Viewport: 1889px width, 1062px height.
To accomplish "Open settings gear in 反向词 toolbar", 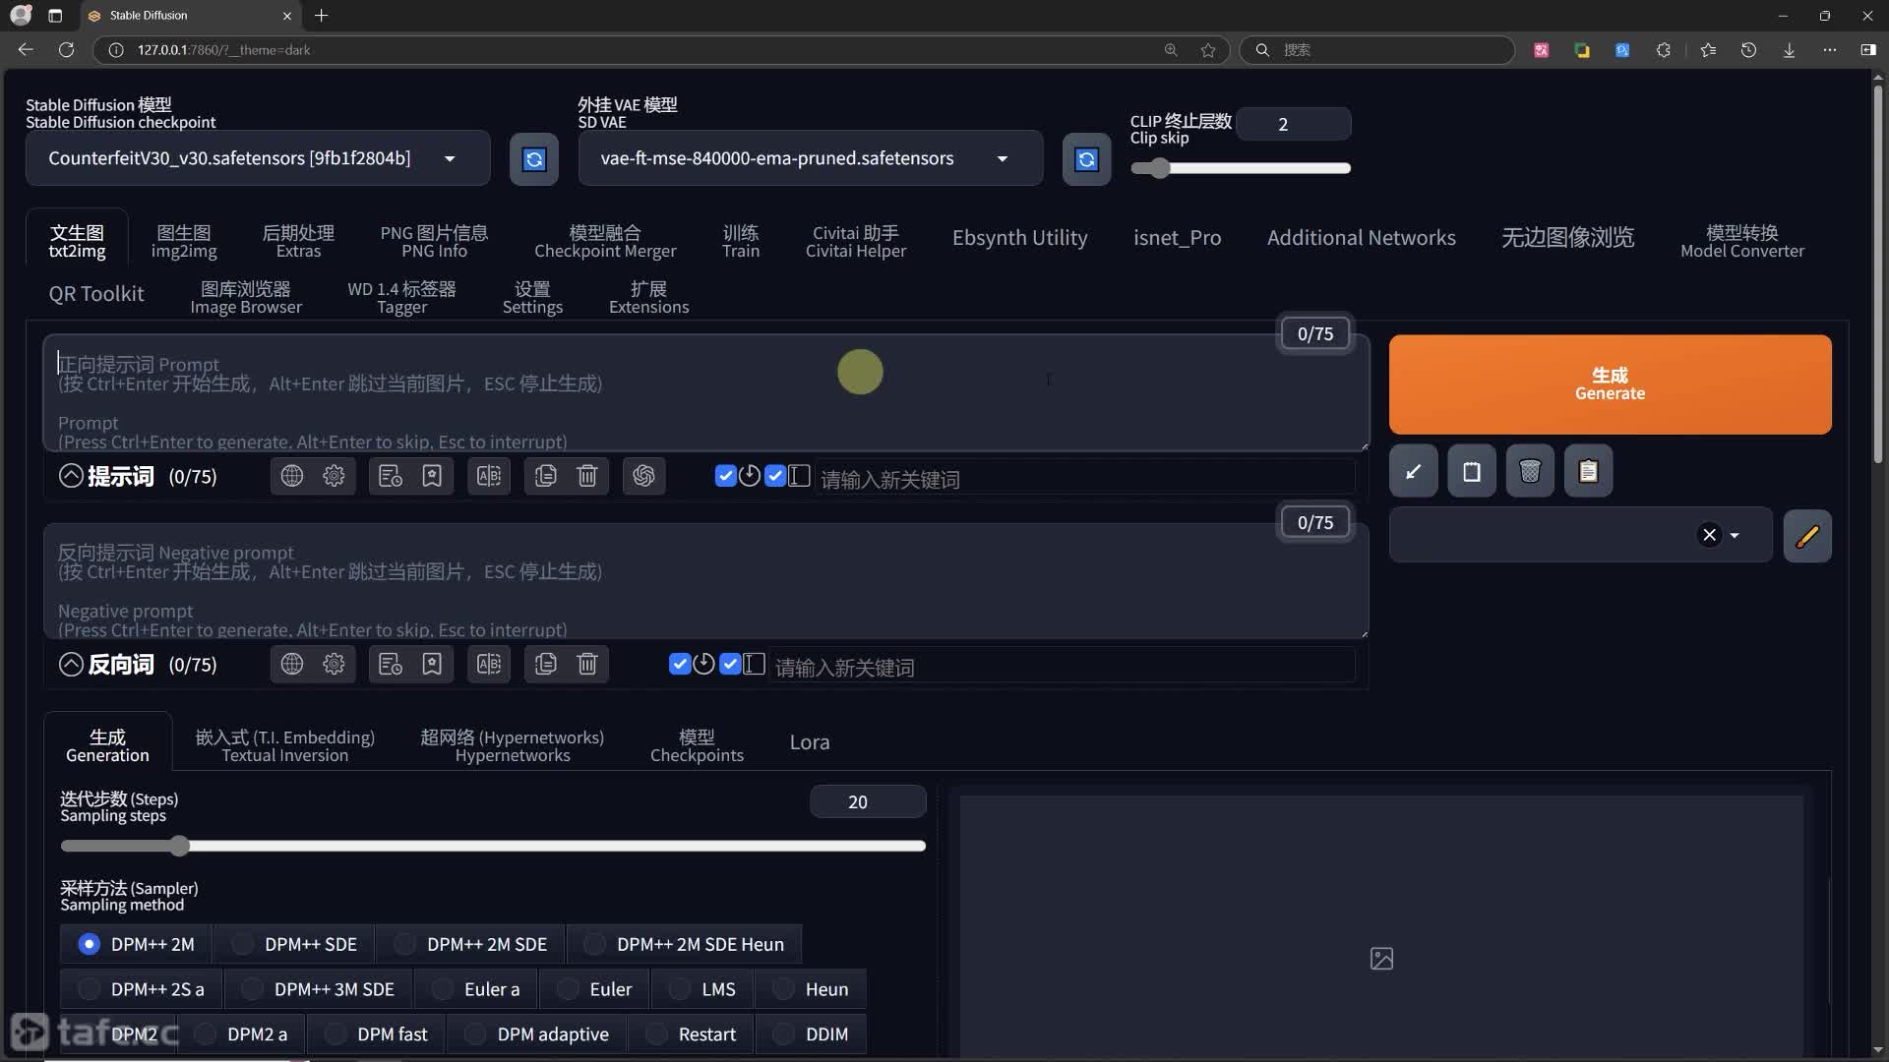I will [334, 664].
